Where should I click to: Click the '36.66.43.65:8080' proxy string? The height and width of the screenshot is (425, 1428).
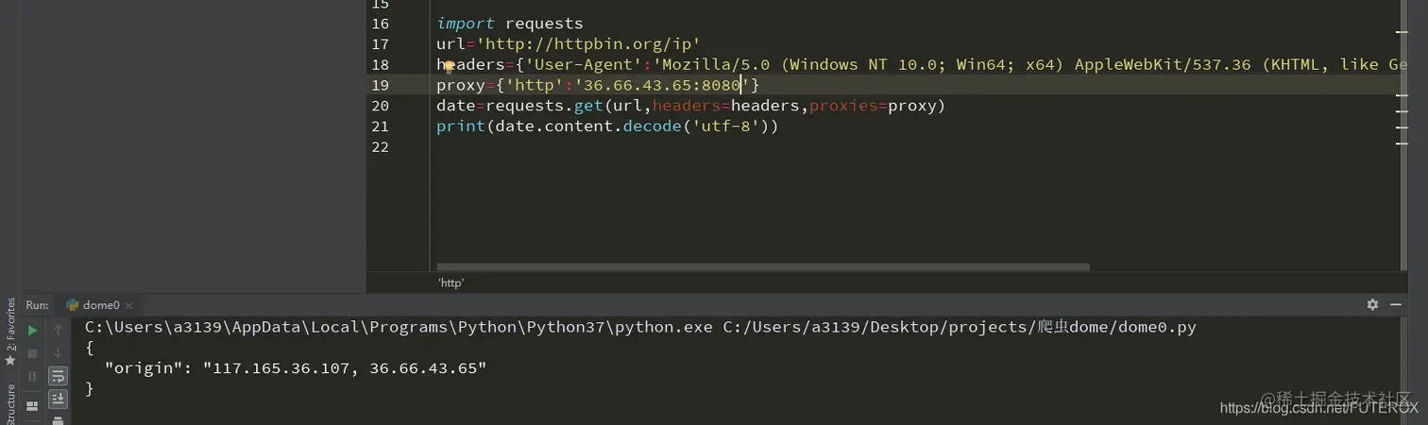point(662,85)
